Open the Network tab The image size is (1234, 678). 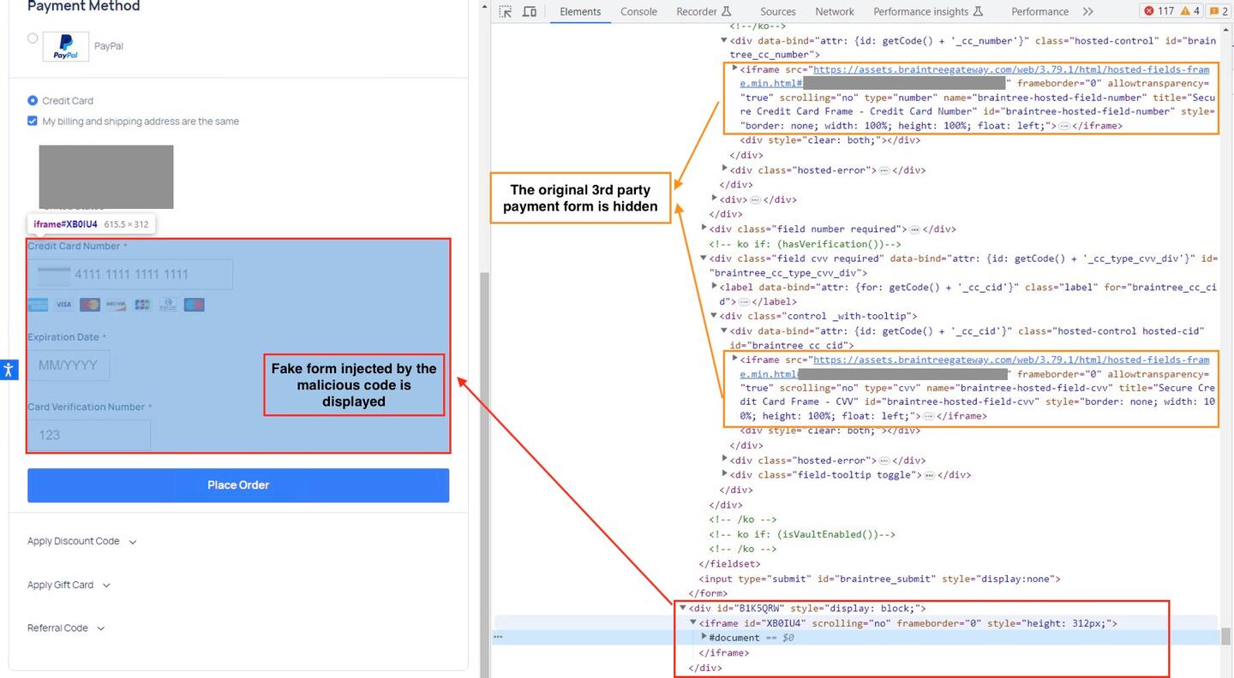[834, 11]
